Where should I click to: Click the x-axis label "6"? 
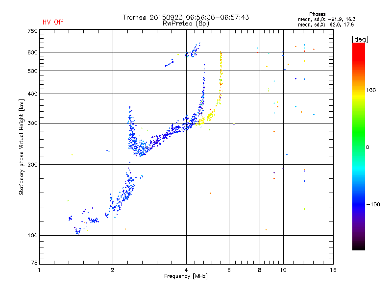point(229,270)
